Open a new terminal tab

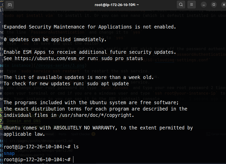[9, 5]
